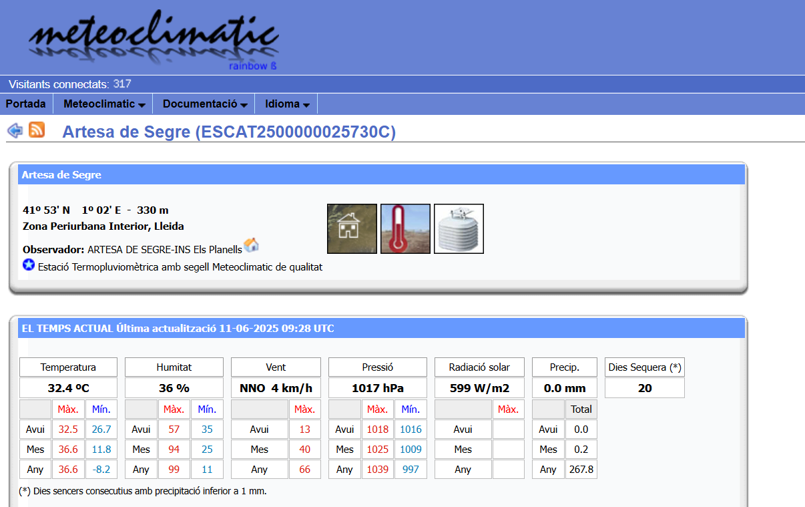Click the Humitat column header
Screen dimensions: 805x507
(x=174, y=367)
